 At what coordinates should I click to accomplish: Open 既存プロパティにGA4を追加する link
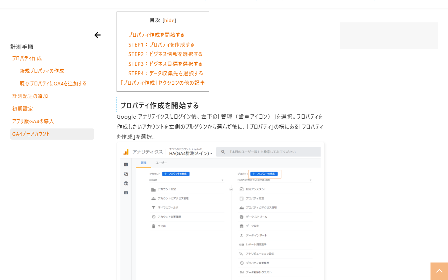53,83
